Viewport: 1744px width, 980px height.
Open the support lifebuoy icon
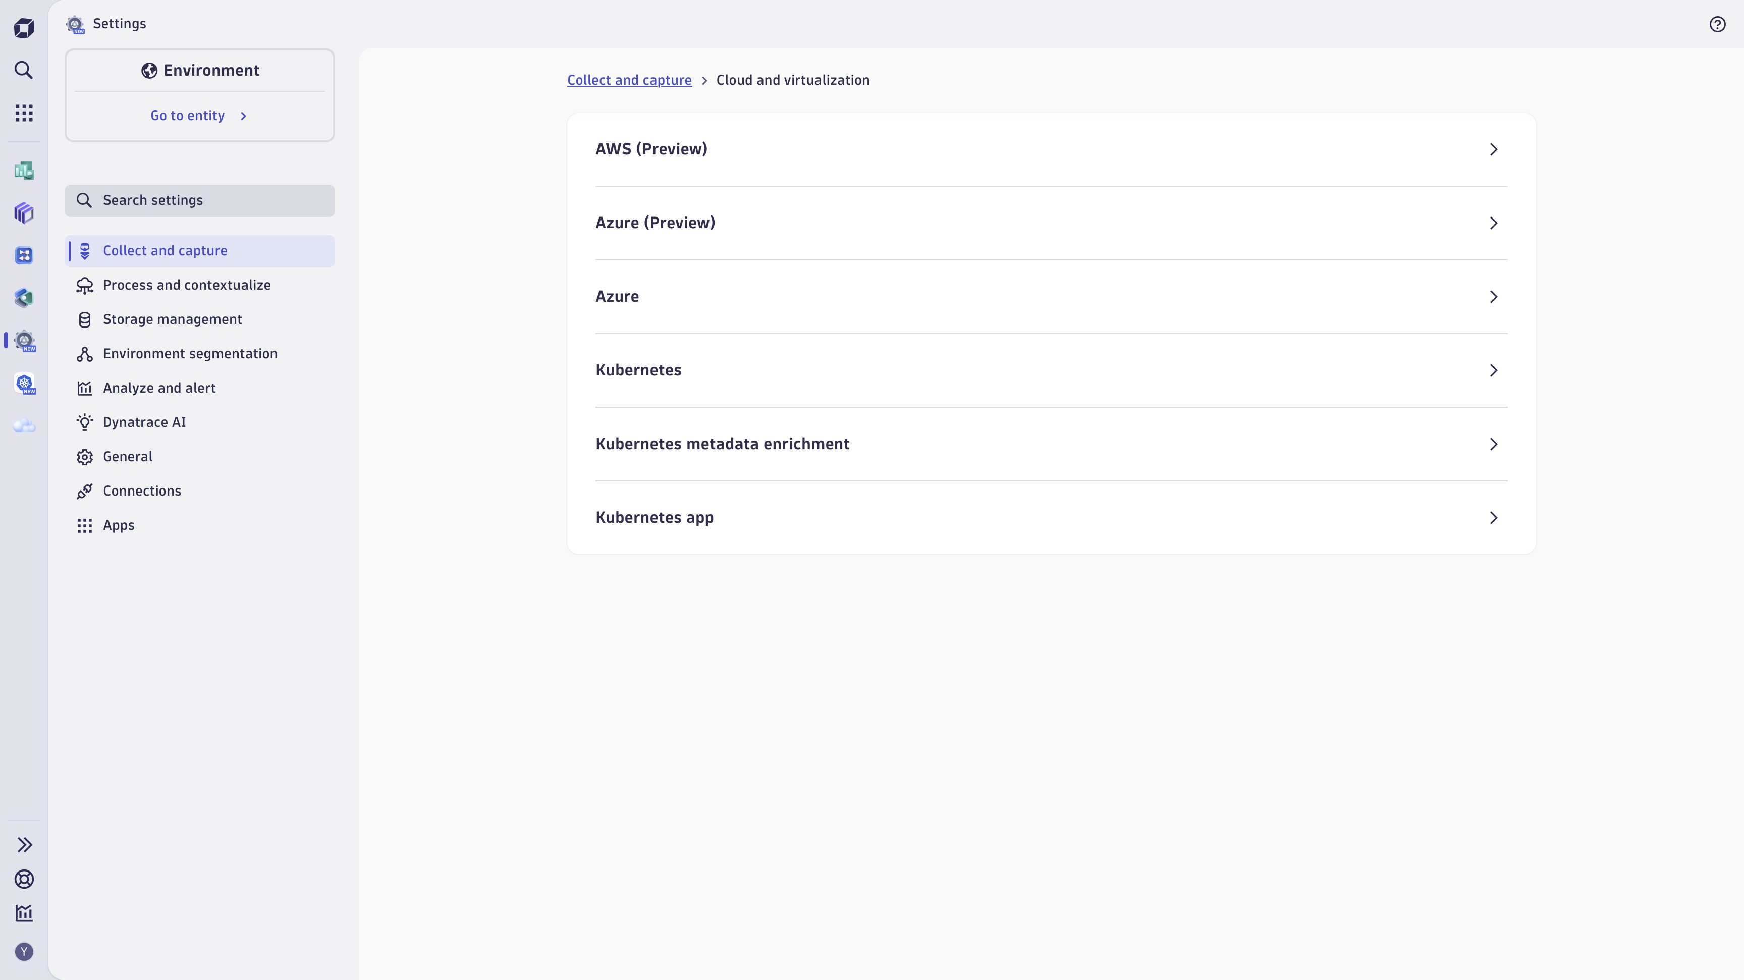(x=24, y=879)
